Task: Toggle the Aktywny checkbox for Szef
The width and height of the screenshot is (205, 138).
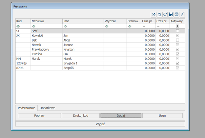Action: click(x=178, y=31)
